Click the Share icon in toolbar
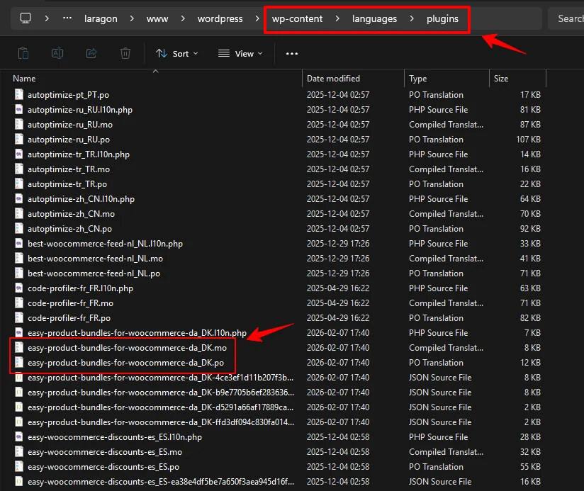Screen dimensions: 584x491 tap(91, 53)
